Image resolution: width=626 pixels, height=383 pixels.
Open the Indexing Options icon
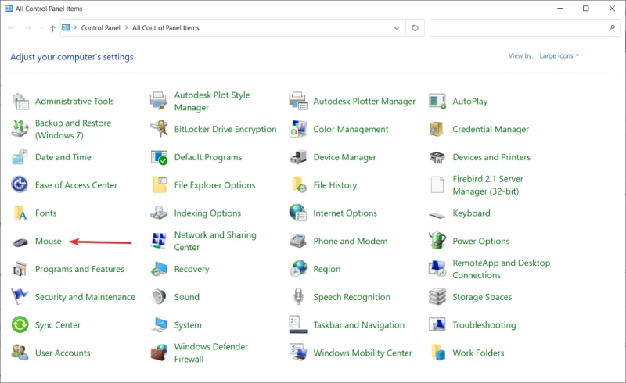tap(159, 213)
